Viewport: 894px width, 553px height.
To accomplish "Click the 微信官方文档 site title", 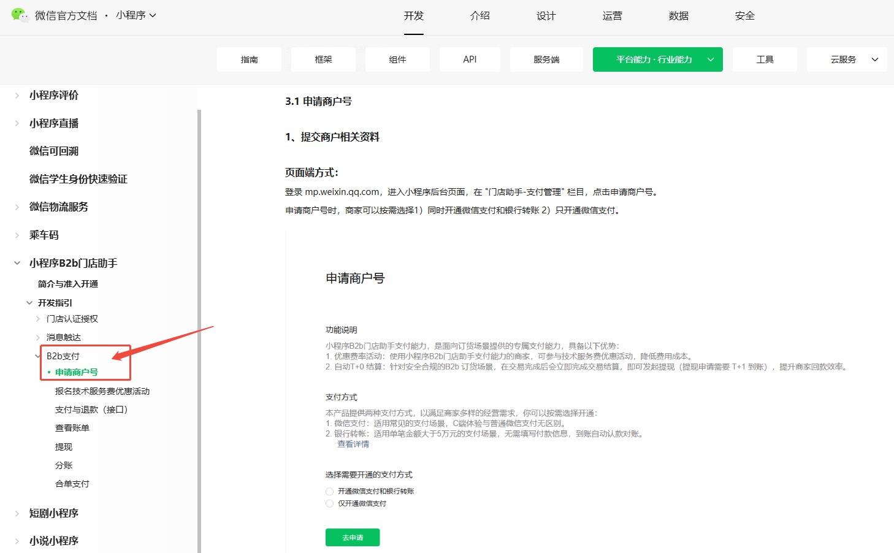I will click(x=66, y=15).
